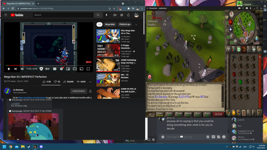Open '5 Creepy Unsolved' video
267x150 pixels.
108,50
